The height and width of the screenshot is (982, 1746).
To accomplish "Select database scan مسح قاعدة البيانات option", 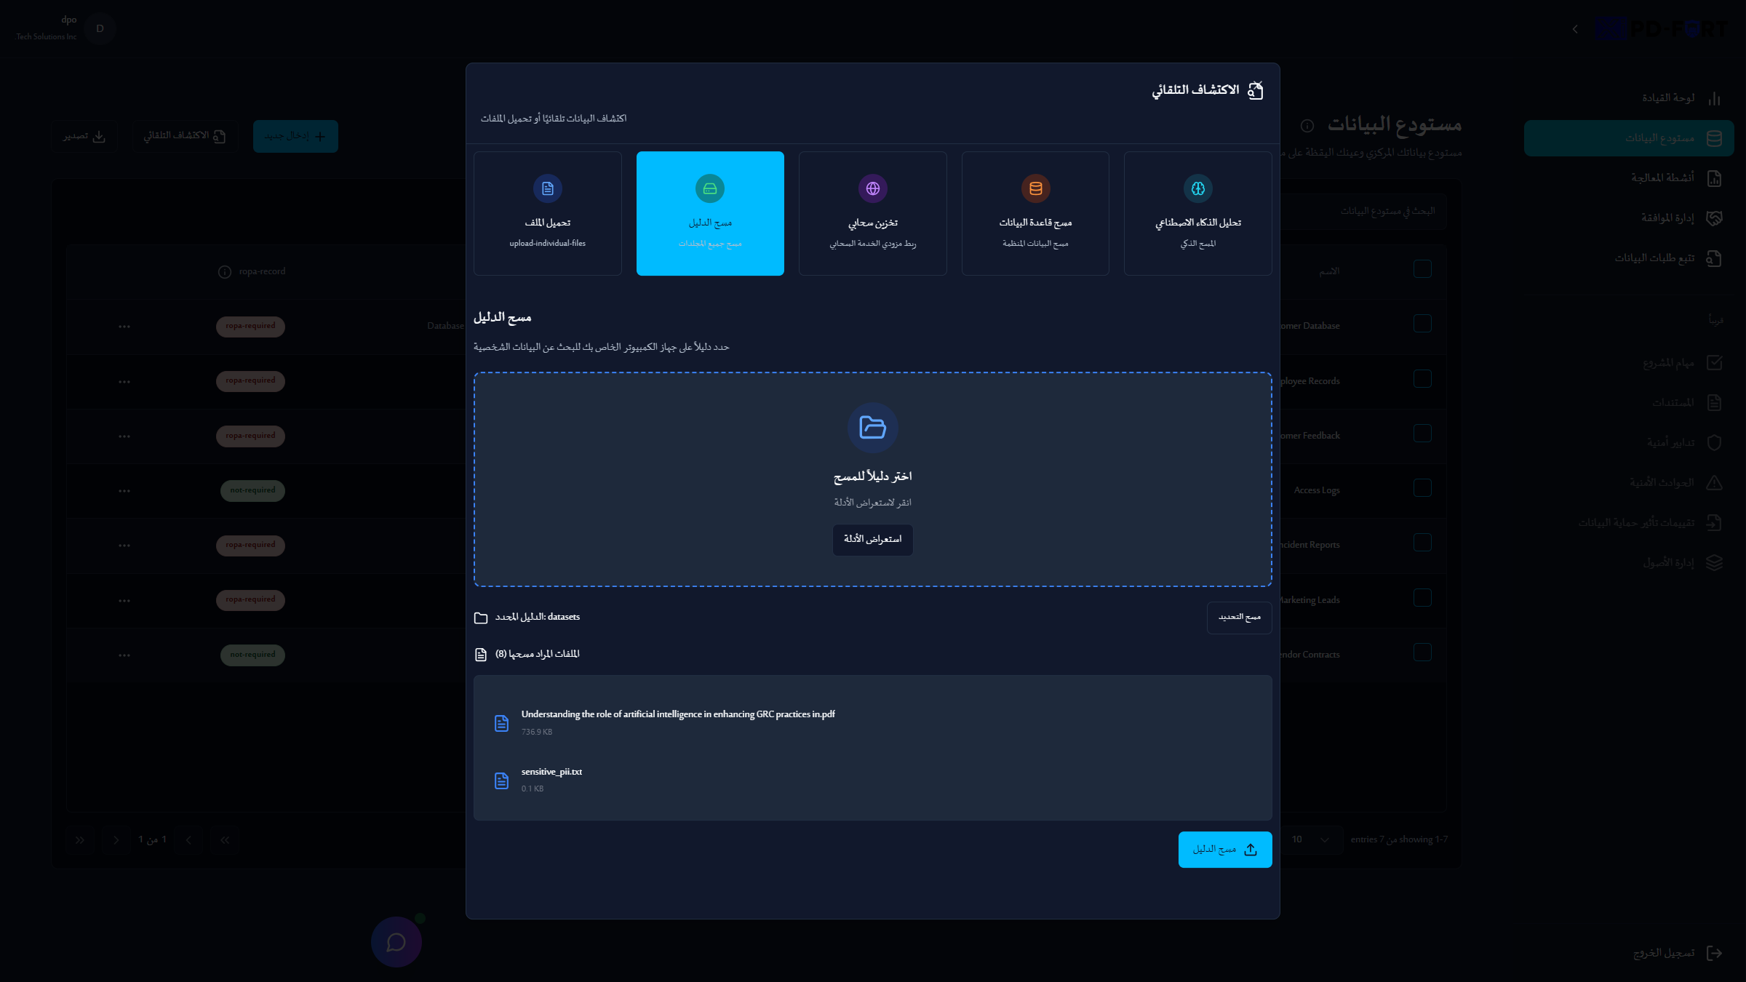I will 1035,213.
